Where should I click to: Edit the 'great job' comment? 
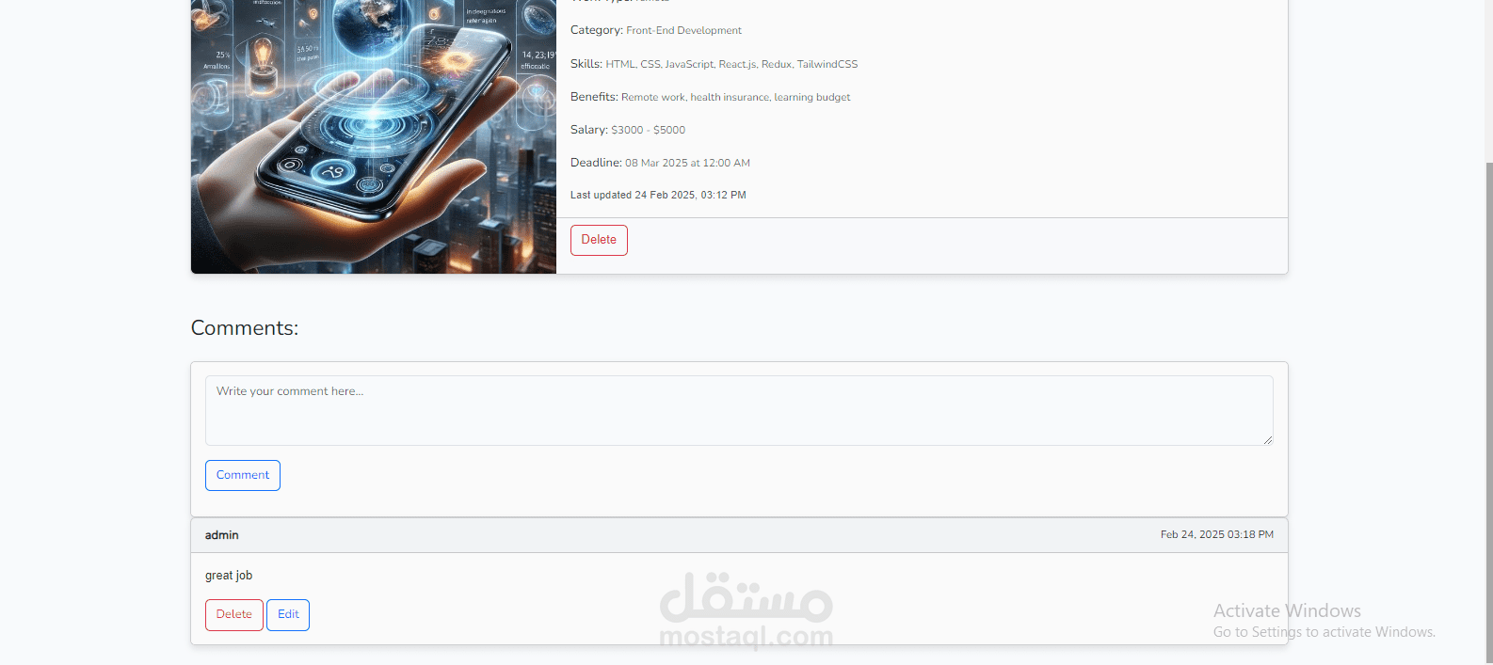[x=288, y=615]
